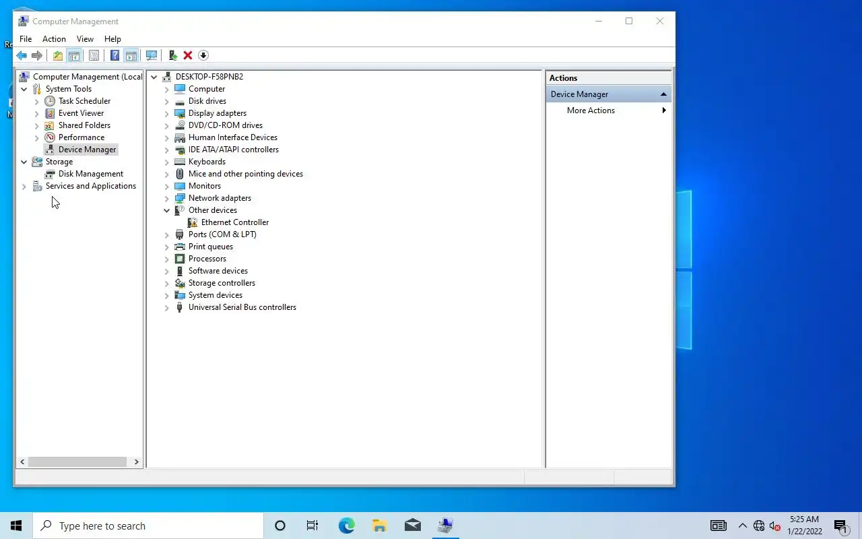Open Microsoft Edge from the taskbar
Screen dimensions: 862x539
coord(346,526)
